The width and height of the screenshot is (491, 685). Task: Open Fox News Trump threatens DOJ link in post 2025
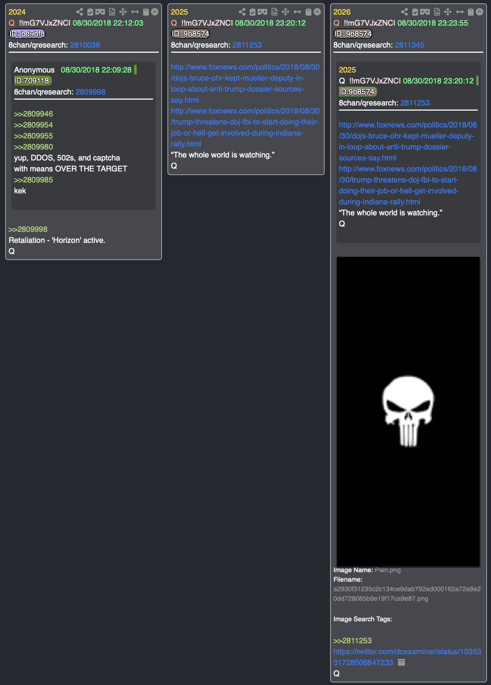coord(245,127)
